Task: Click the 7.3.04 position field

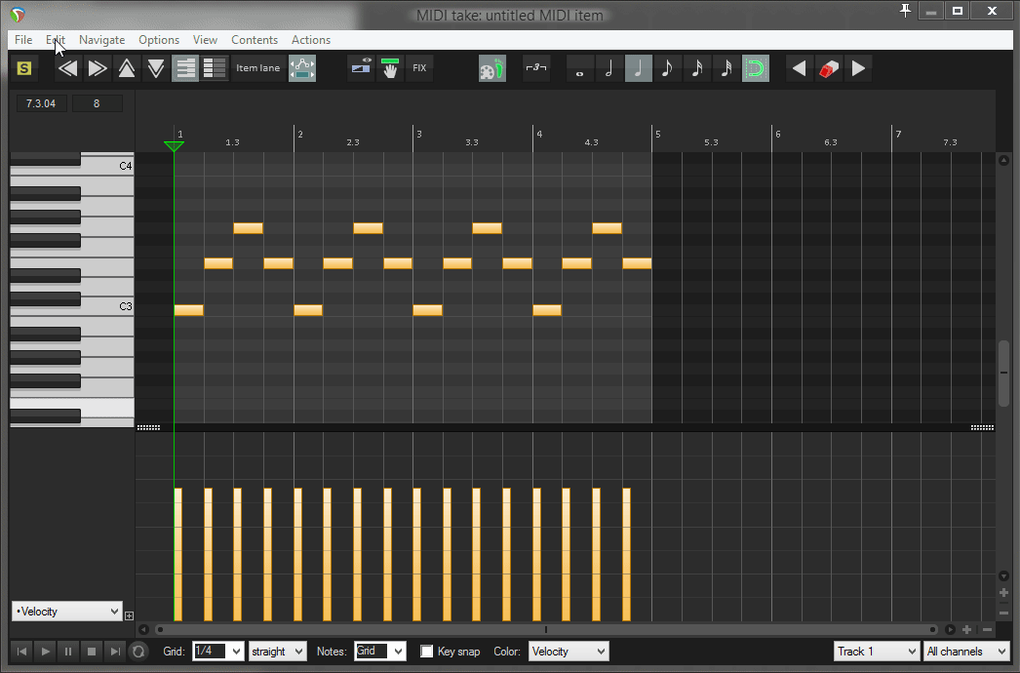Action: click(41, 103)
